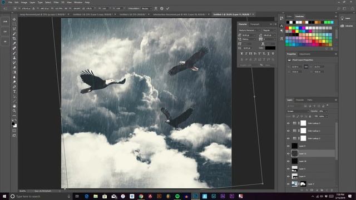Screen dimensions: 356x200
Task: Select the Horizontal Type tool
Action: [x=14, y=92]
